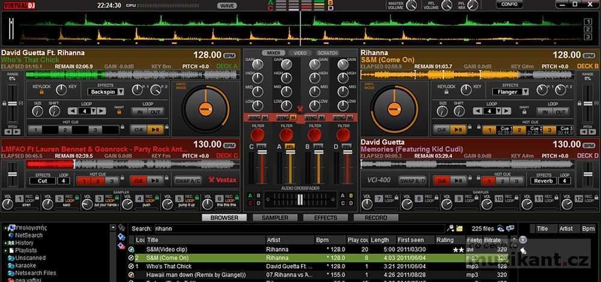Screen dimensions: 601x282
Task: Click sampler slot 1 padlock icon
Action: click(37, 197)
